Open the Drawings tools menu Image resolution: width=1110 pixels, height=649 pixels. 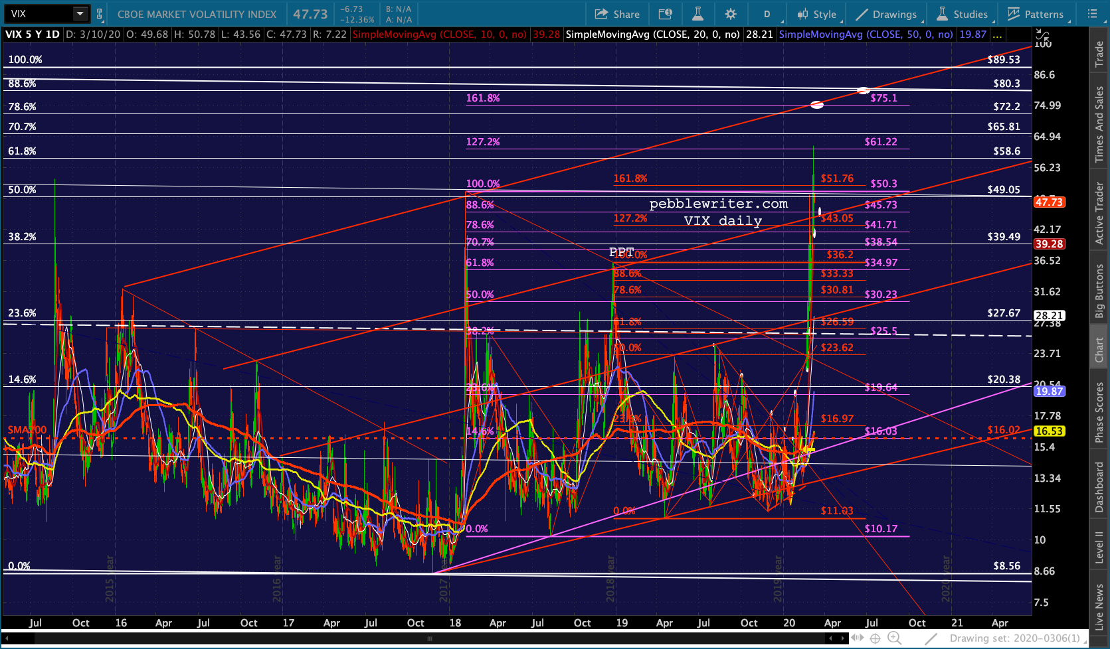886,14
